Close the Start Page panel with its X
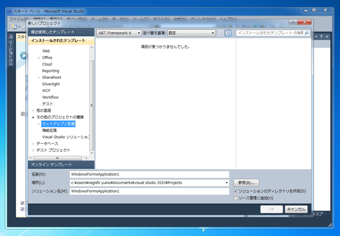340x236 pixels. 327,36
